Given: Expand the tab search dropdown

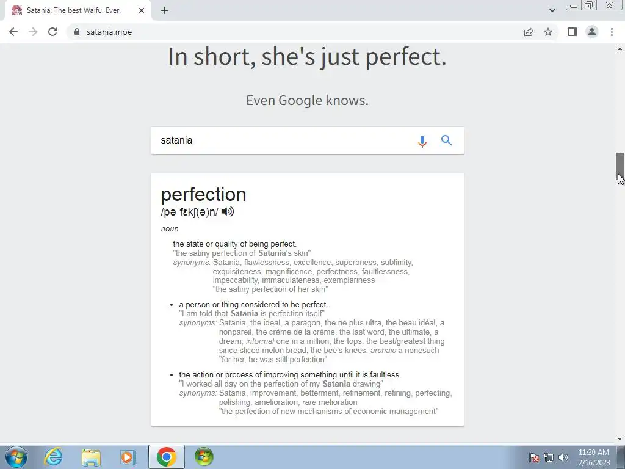Looking at the screenshot, I should coord(552,10).
